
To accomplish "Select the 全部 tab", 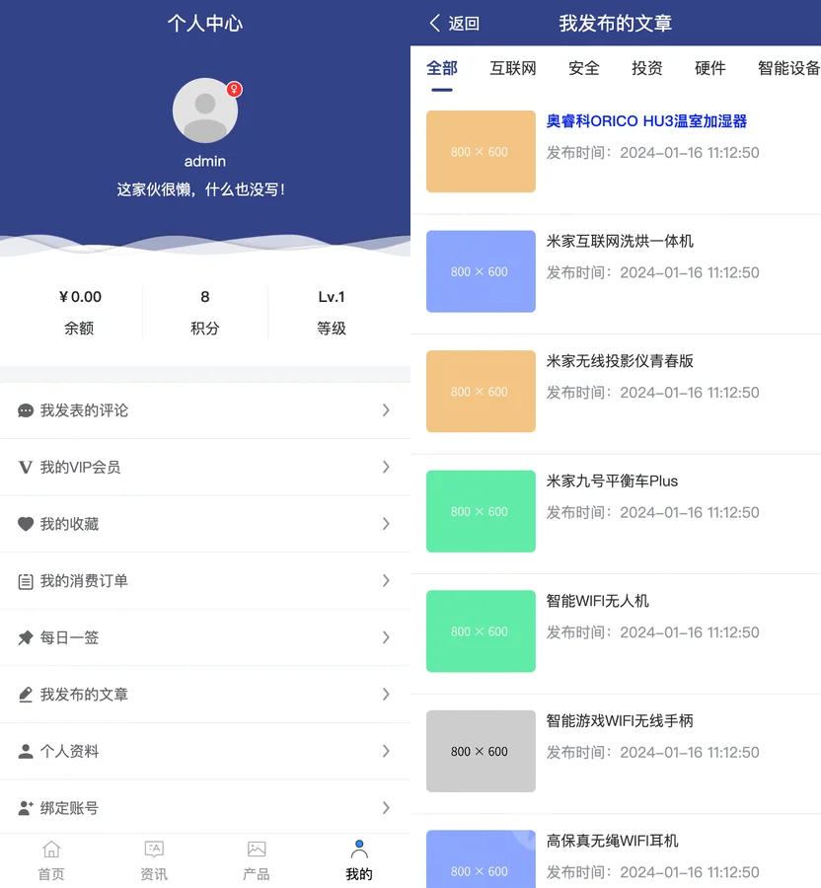I will (x=442, y=68).
